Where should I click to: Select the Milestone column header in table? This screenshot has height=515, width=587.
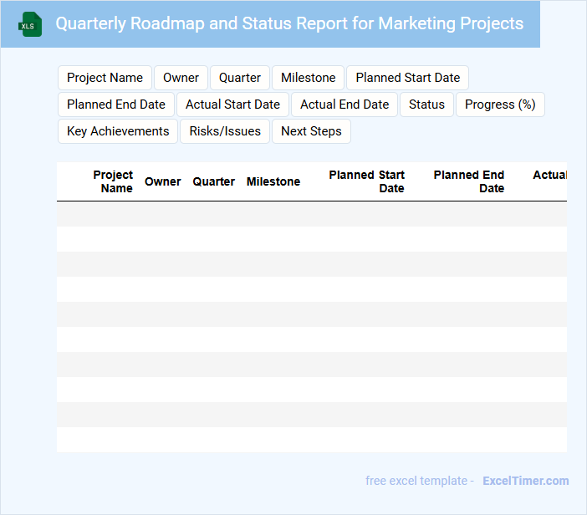[273, 181]
